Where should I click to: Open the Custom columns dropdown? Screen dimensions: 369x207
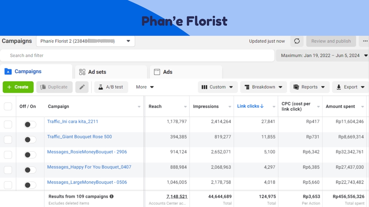218,87
